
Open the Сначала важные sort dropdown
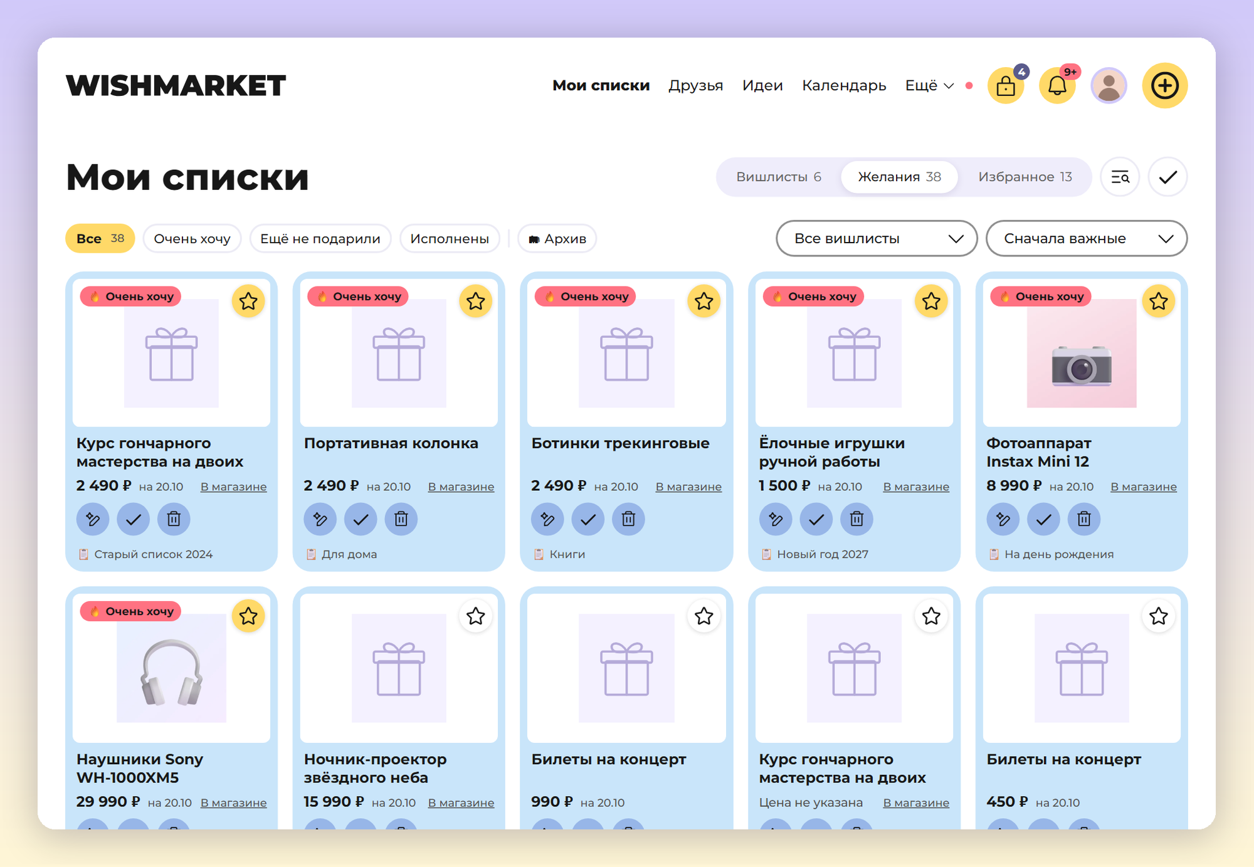click(x=1087, y=238)
